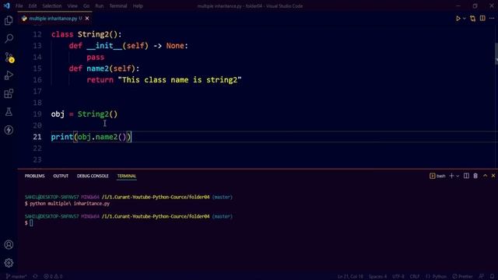Screen dimensions: 498x280
Task: Click the string 'This class name is string2'
Action: (180, 80)
